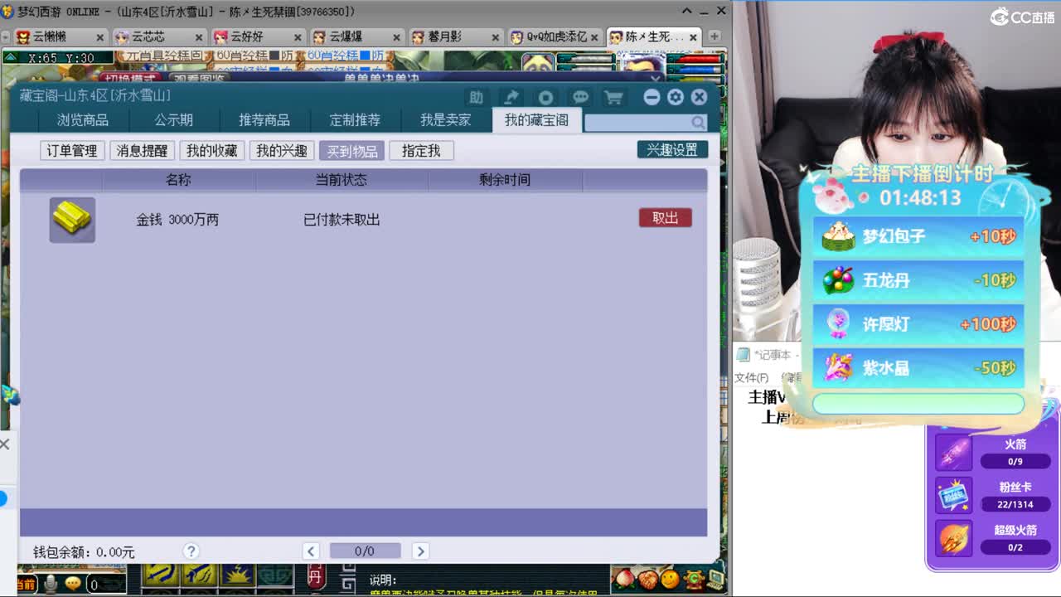Image resolution: width=1061 pixels, height=597 pixels.
Task: Open tab list arrow at left of tabs
Action: [6, 37]
